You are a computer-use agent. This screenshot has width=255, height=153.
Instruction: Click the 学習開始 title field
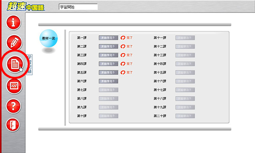[78, 7]
